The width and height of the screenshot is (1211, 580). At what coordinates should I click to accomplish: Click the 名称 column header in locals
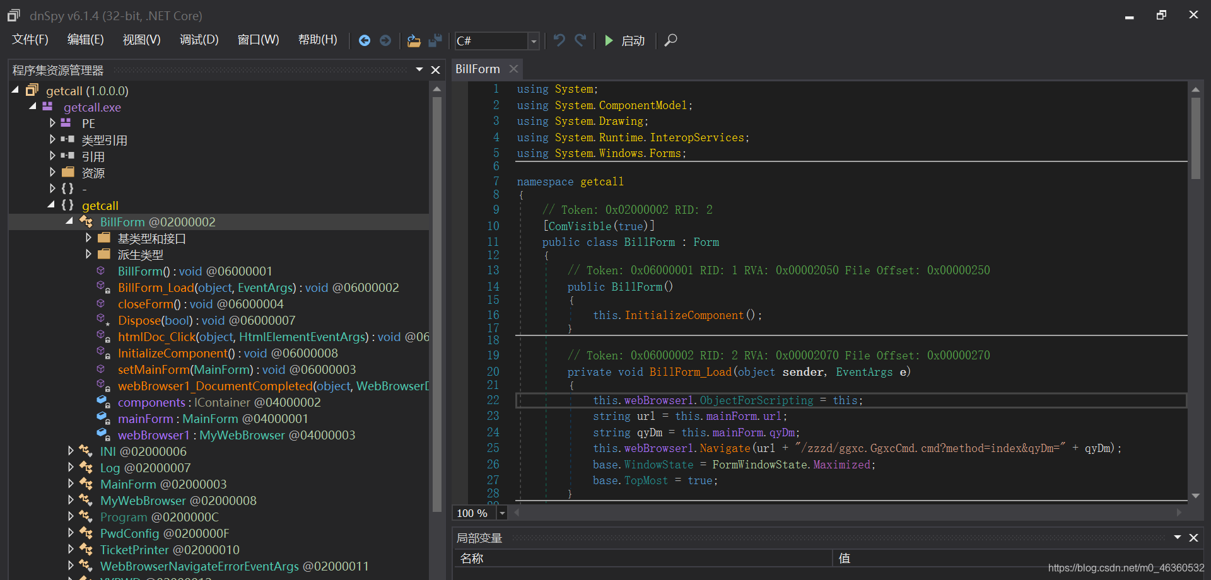point(472,559)
